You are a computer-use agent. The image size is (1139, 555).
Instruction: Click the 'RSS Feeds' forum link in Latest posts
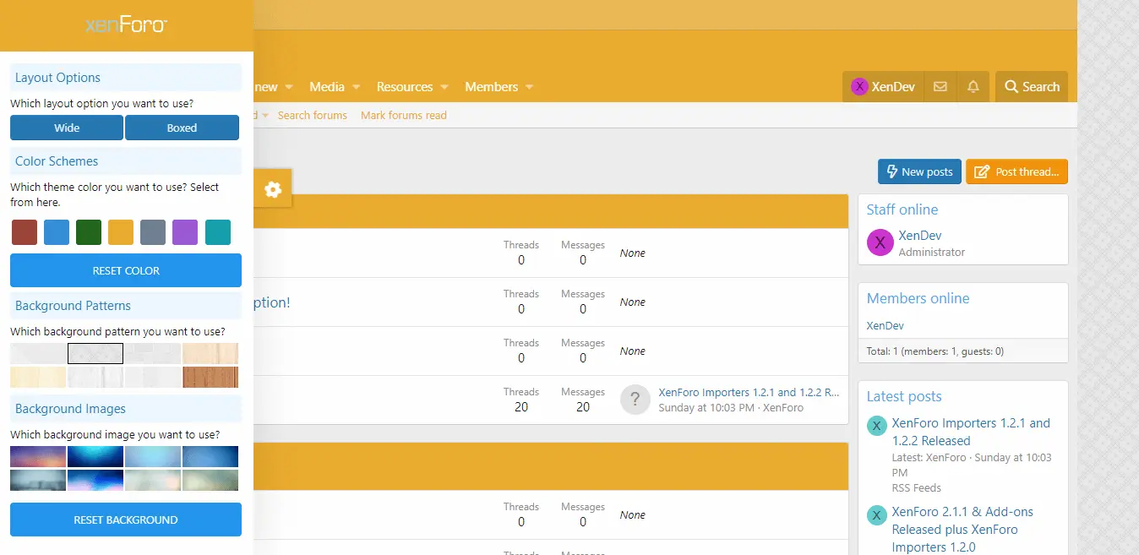917,487
